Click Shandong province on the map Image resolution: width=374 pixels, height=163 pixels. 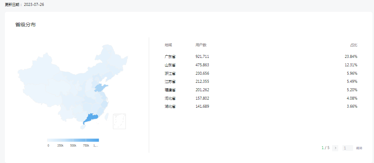(x=100, y=88)
